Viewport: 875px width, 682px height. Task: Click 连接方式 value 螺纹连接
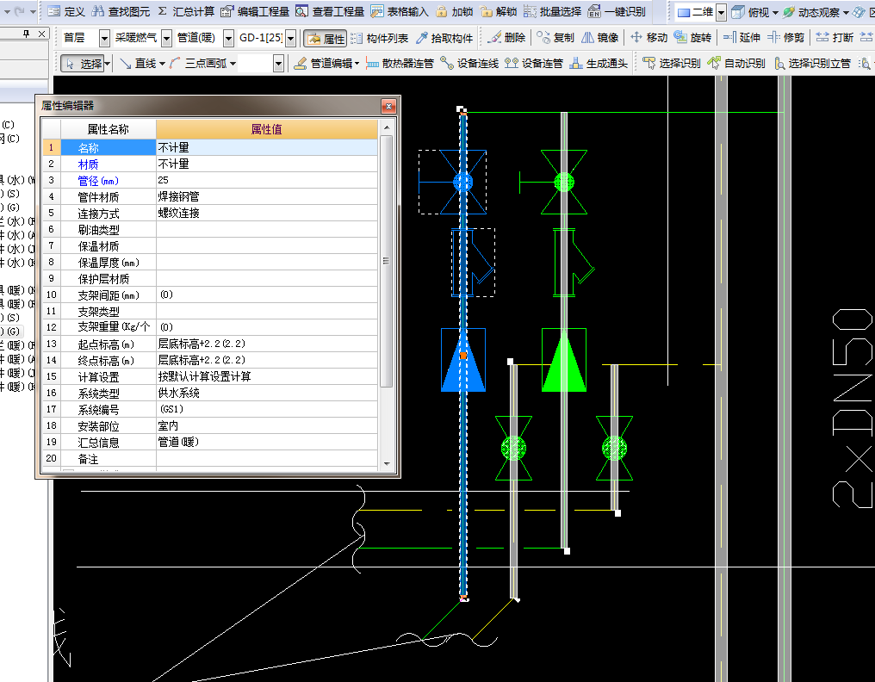pyautogui.click(x=267, y=214)
